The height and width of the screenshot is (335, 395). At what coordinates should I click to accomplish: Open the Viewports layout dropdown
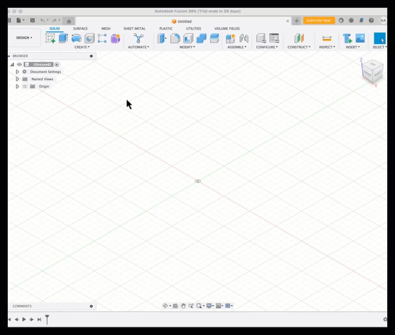(x=229, y=306)
